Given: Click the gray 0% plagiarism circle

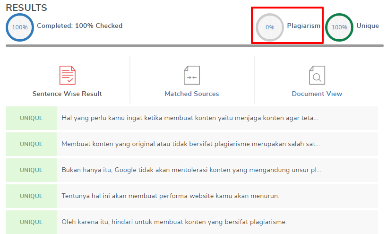Looking at the screenshot, I should (x=270, y=27).
